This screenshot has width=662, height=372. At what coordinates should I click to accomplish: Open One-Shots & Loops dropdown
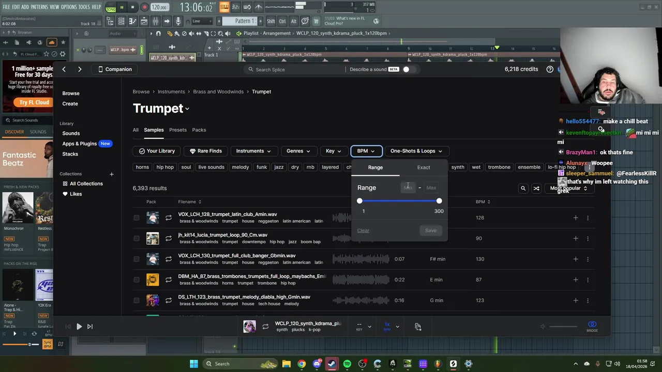(x=416, y=151)
